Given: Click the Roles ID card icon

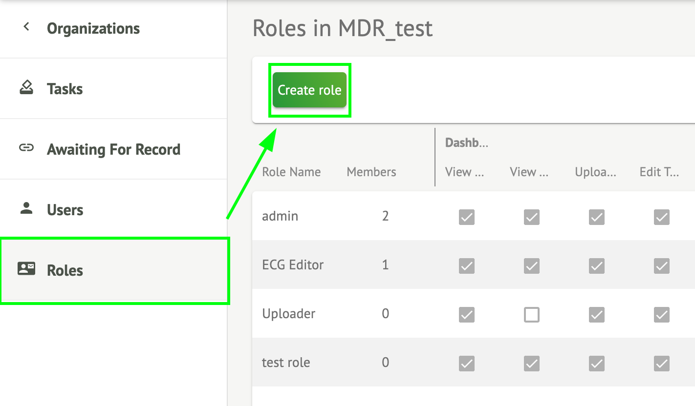Looking at the screenshot, I should click(x=26, y=269).
